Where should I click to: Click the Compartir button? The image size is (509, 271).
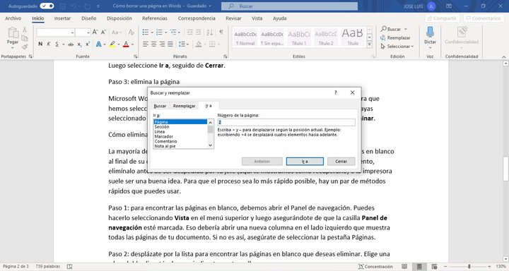pos(442,18)
